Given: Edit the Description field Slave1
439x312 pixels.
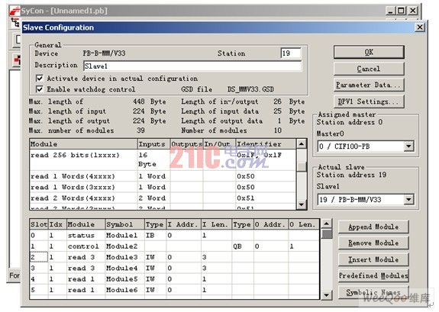Looking at the screenshot, I should [x=192, y=66].
